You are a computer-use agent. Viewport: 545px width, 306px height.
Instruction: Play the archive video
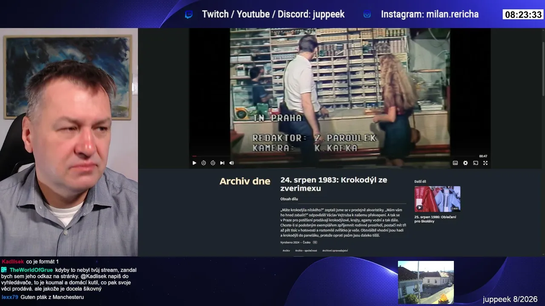tap(194, 163)
